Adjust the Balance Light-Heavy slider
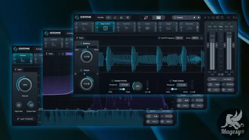This screenshot has height=140, width=249. (87, 47)
